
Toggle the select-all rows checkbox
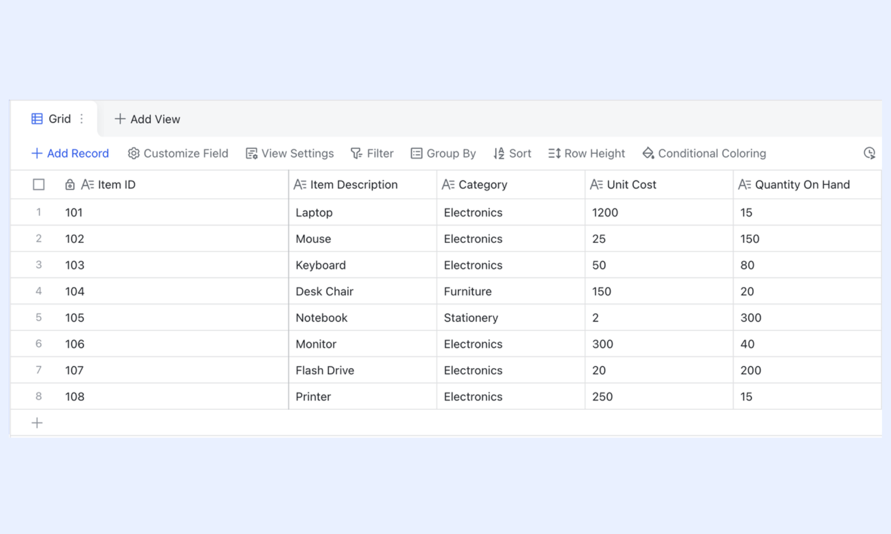tap(39, 185)
